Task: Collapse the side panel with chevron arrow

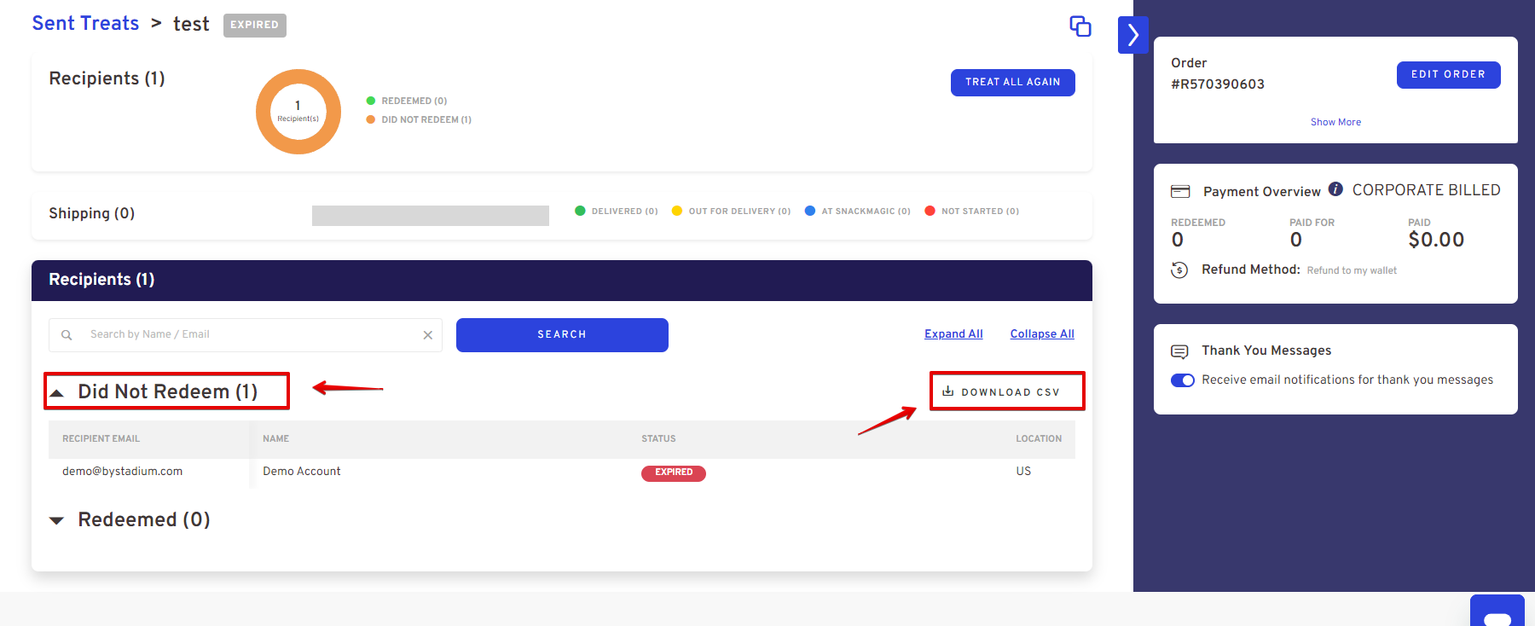Action: (1132, 35)
